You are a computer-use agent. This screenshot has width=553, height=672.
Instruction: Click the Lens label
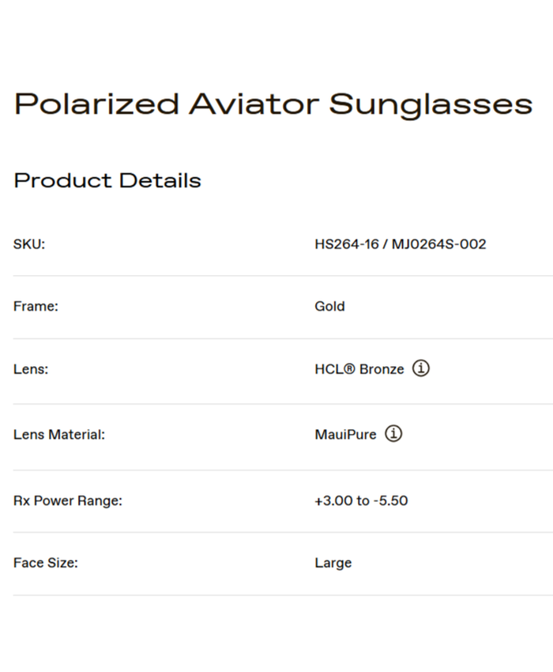click(x=31, y=369)
